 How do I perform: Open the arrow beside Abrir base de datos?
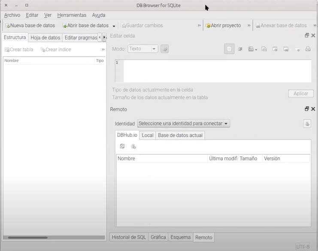pyautogui.click(x=114, y=26)
